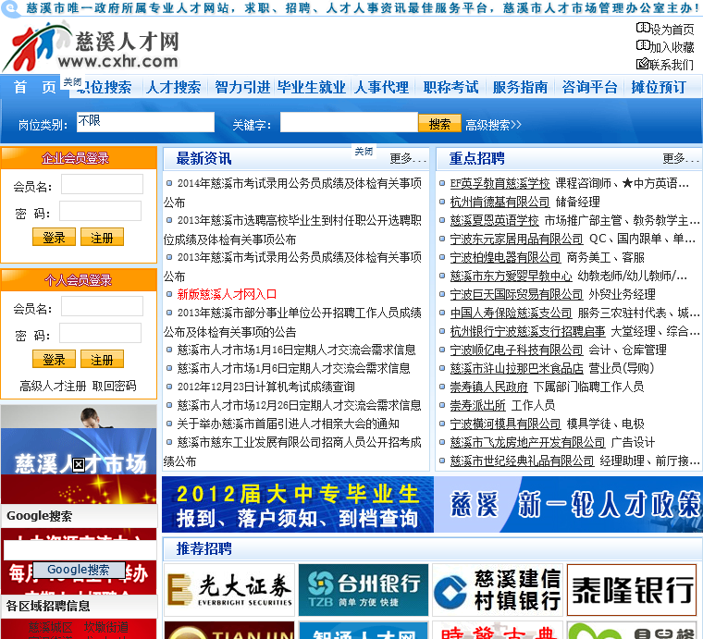Open the 首页 menu item
Image resolution: width=703 pixels, height=639 pixels.
[x=34, y=87]
